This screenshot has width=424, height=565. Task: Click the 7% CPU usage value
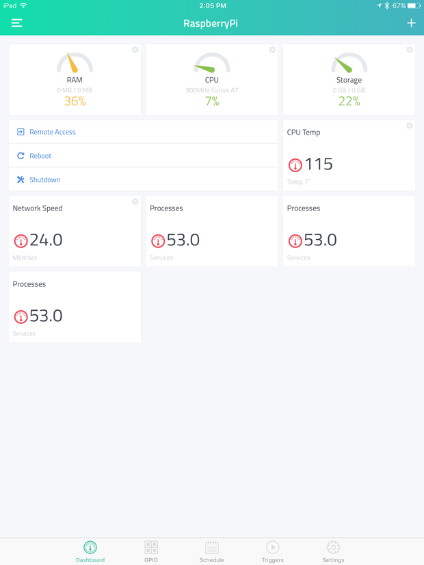tap(212, 101)
